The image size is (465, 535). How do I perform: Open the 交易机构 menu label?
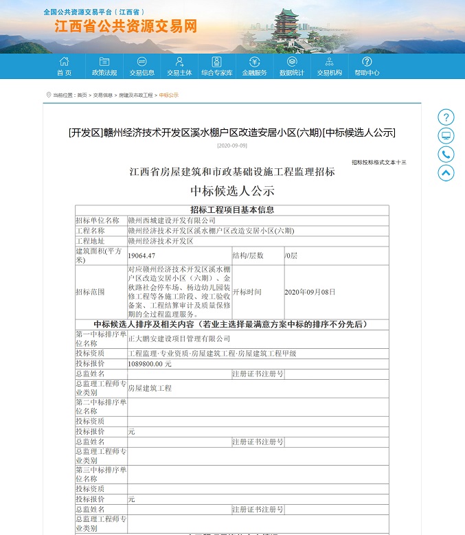[329, 73]
